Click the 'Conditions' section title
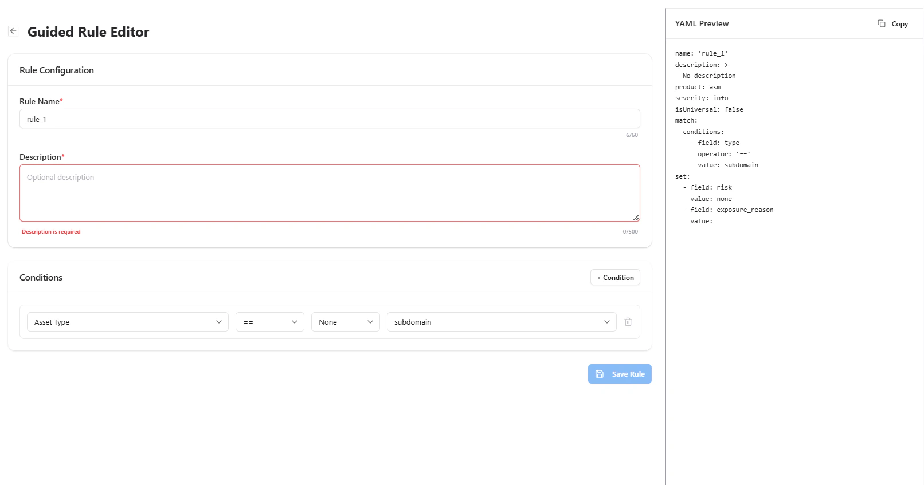 click(x=41, y=277)
